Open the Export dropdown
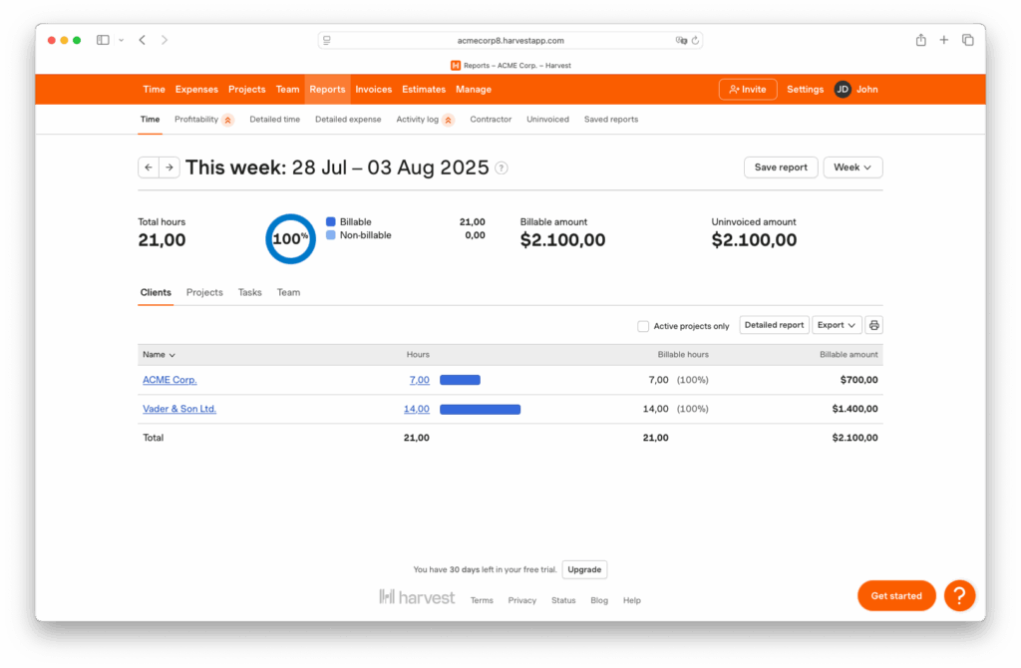The image size is (1021, 668). (837, 325)
